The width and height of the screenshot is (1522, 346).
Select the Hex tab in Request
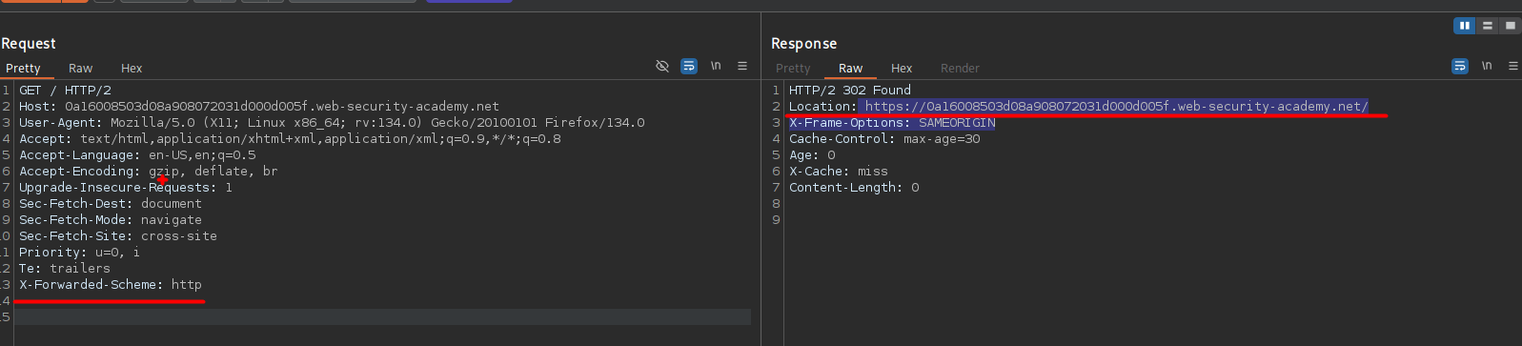click(x=132, y=68)
